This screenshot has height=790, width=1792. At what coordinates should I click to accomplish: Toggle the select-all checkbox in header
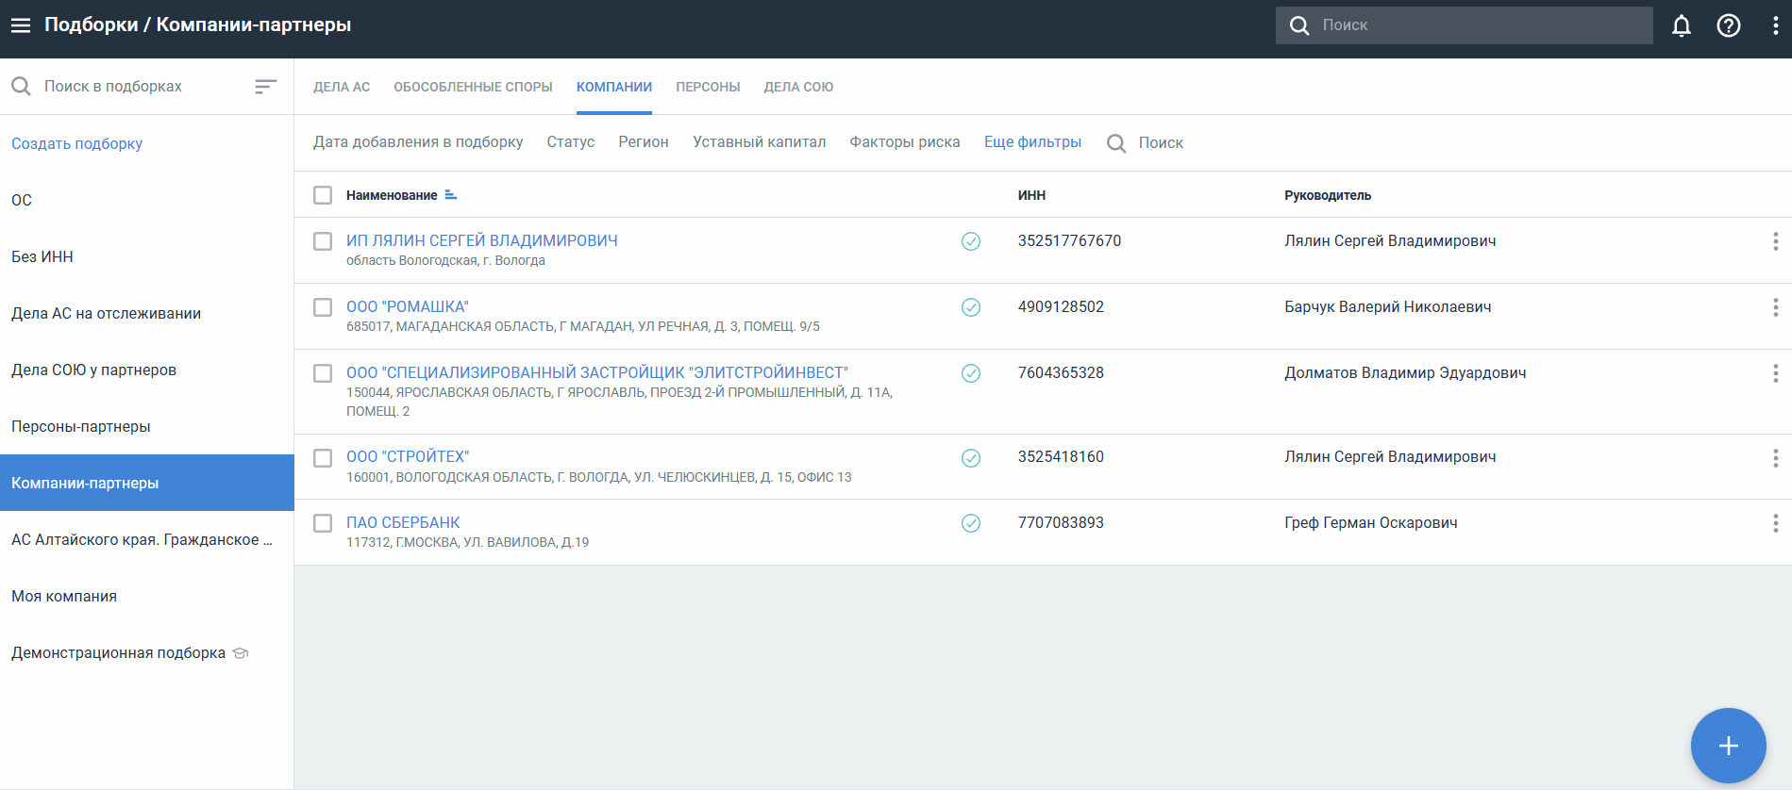[323, 195]
